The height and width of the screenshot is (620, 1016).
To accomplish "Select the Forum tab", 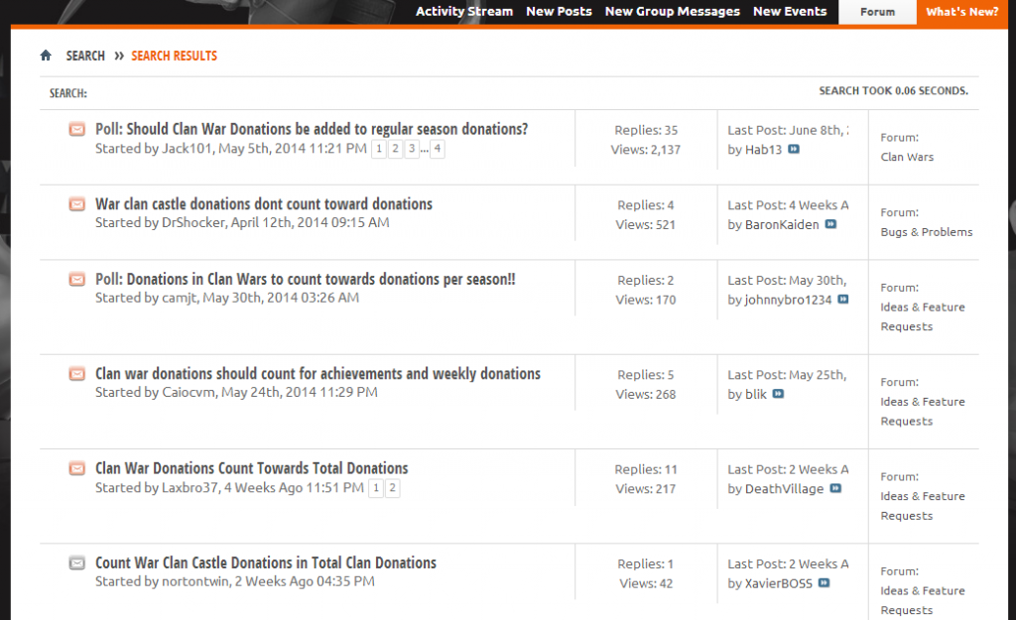I will click(877, 12).
